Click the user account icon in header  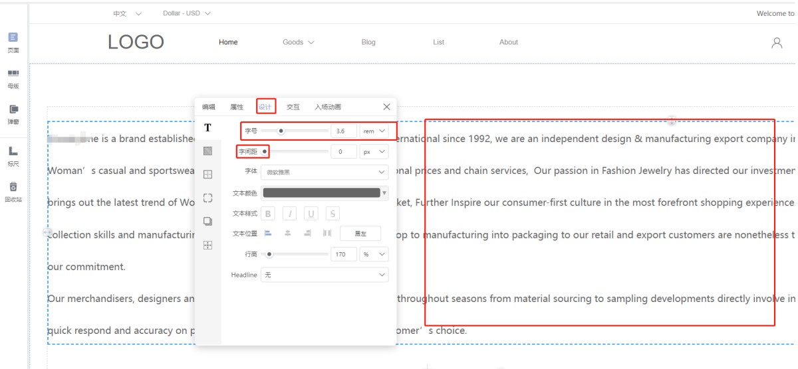click(x=776, y=42)
